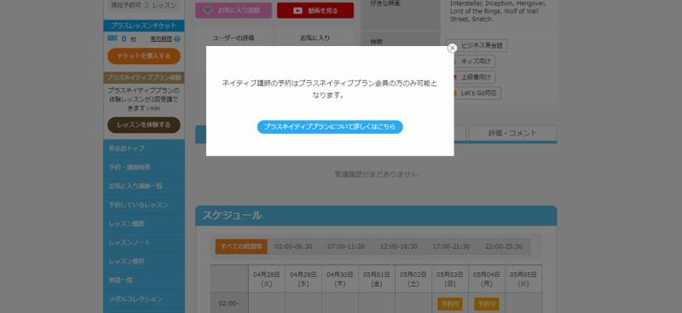Filter schedule to 02:00-06:30

(x=293, y=246)
